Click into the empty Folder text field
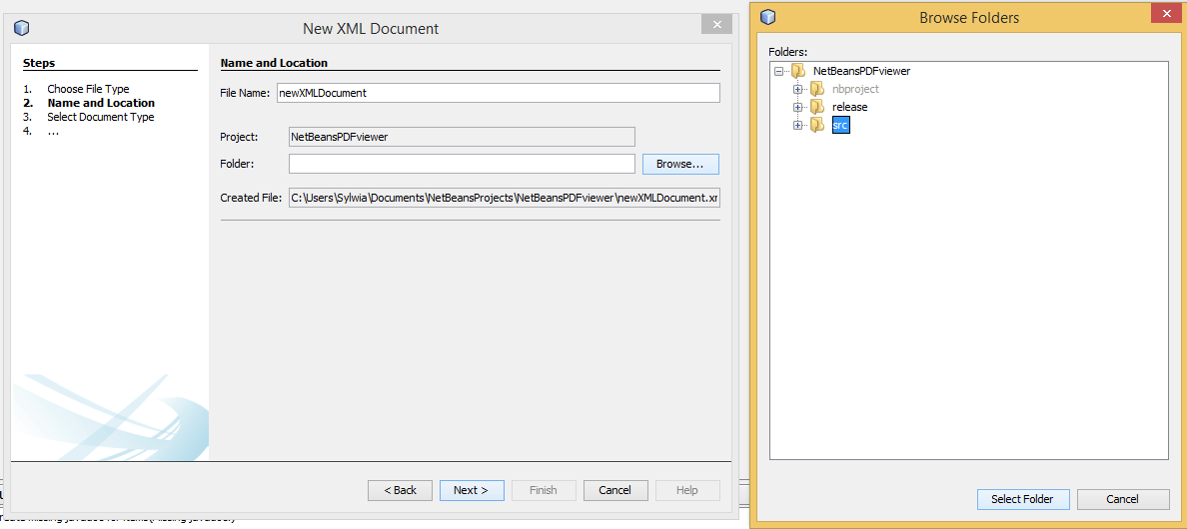This screenshot has width=1187, height=529. coord(462,164)
